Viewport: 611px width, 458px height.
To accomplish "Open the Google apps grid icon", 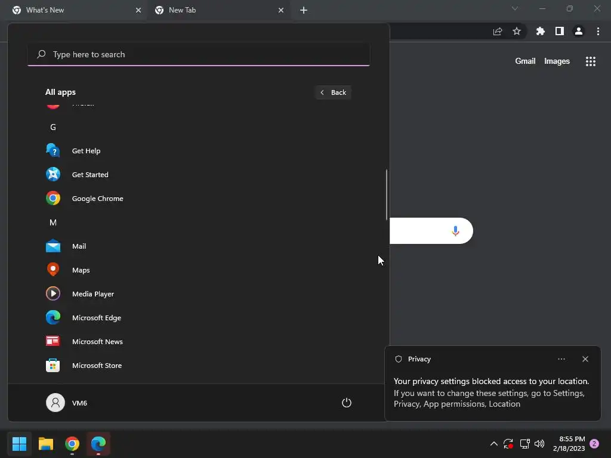I will coord(591,61).
